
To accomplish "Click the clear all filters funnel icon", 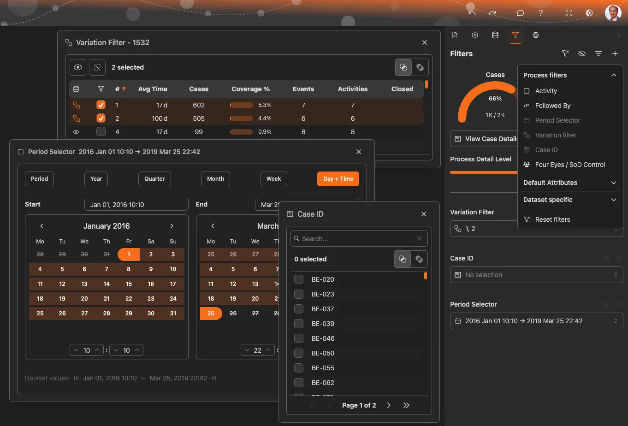I will click(x=565, y=53).
